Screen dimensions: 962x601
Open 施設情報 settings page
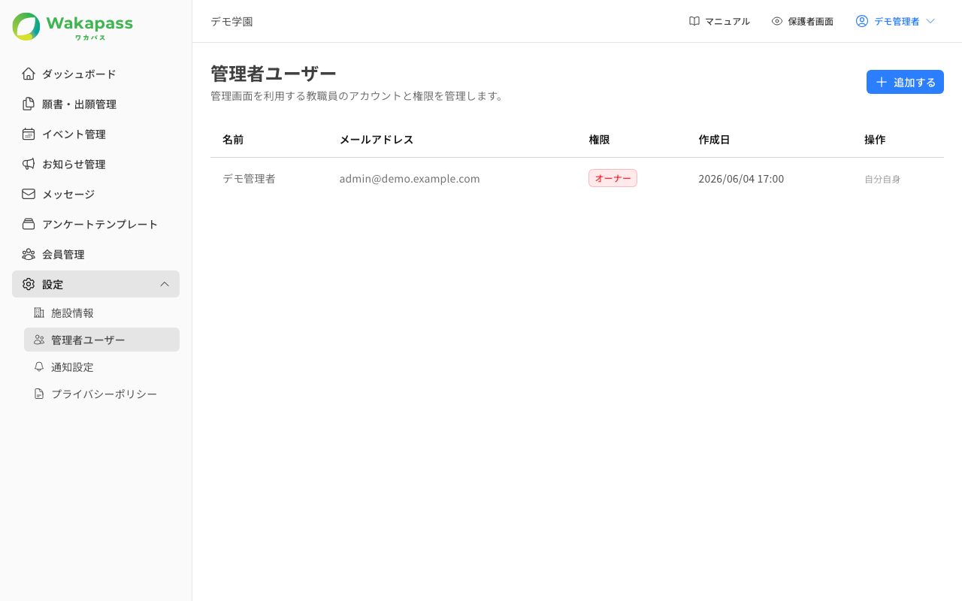point(101,313)
